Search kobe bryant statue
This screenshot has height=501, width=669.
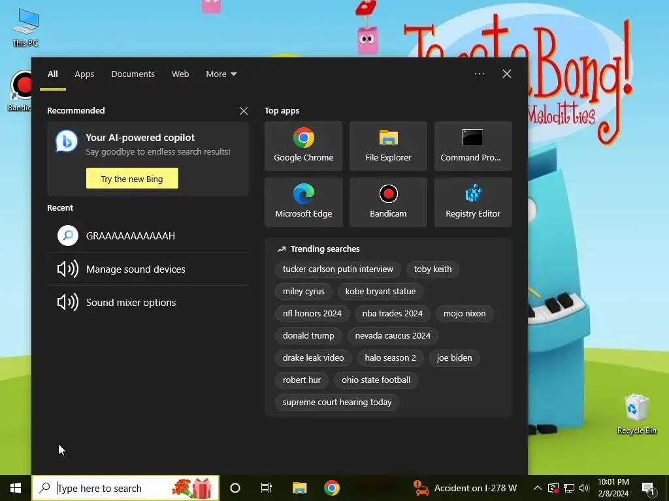pos(380,292)
